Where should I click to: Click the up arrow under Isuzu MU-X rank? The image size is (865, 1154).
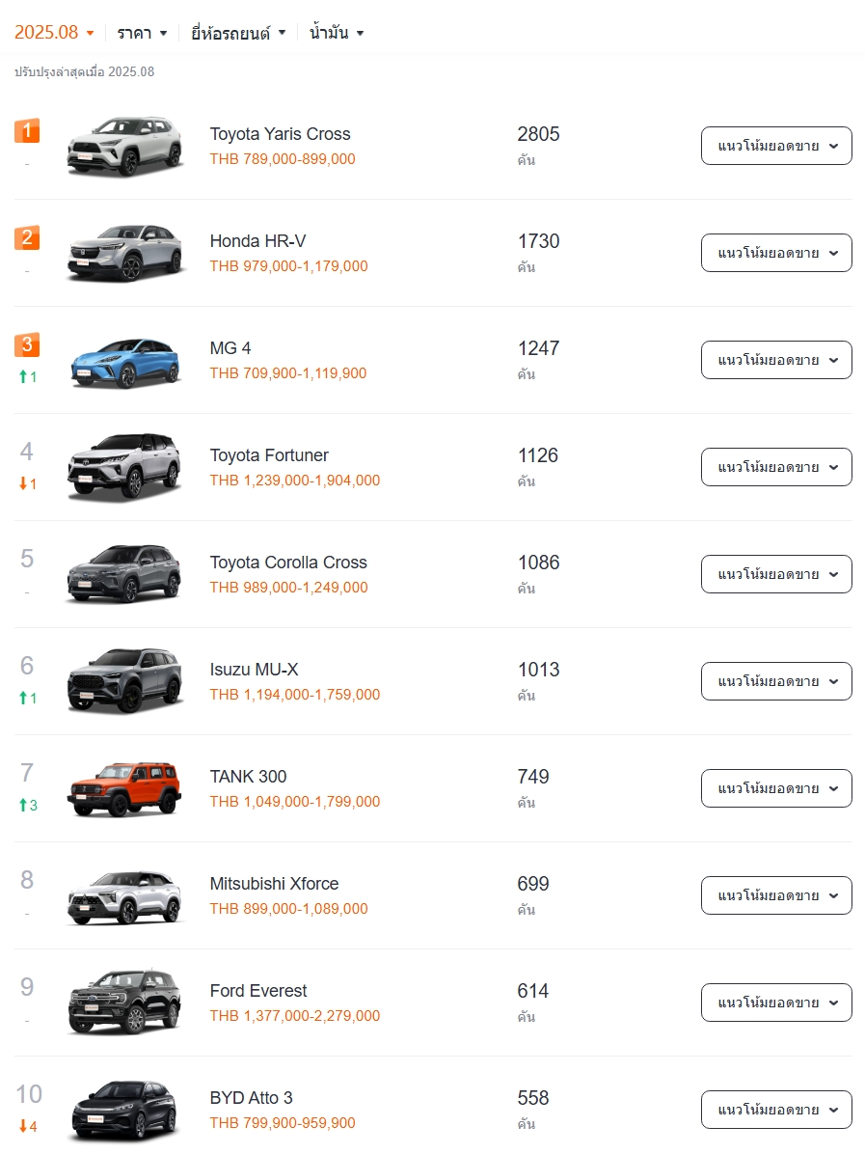(x=23, y=699)
